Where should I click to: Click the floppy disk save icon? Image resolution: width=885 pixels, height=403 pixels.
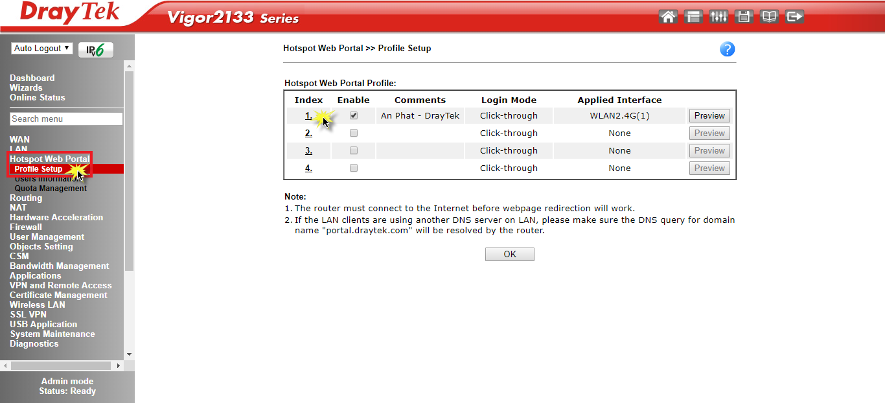tap(744, 17)
